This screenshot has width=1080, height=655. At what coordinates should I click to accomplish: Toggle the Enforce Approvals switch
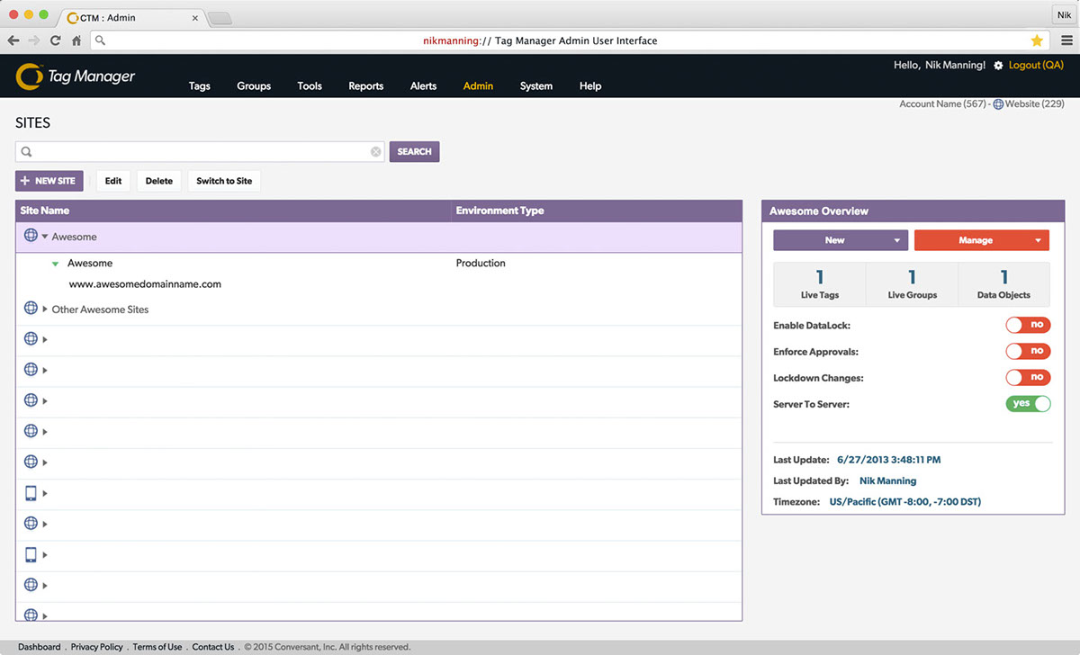pyautogui.click(x=1028, y=352)
